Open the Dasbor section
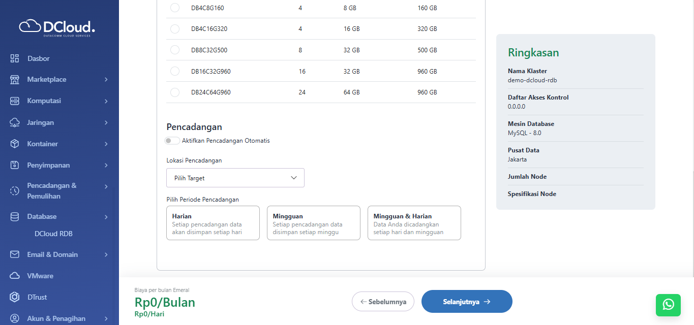The width and height of the screenshot is (694, 325). click(x=15, y=58)
